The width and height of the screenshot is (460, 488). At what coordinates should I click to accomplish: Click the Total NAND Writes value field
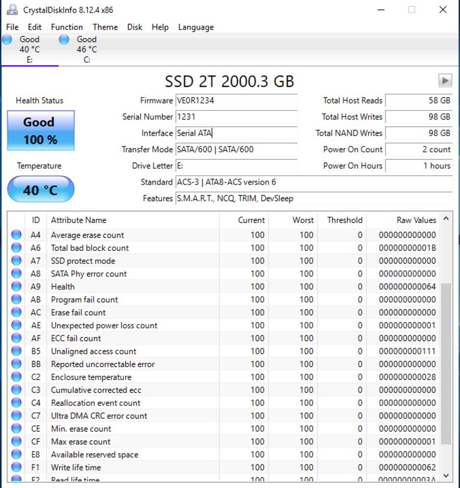click(418, 133)
